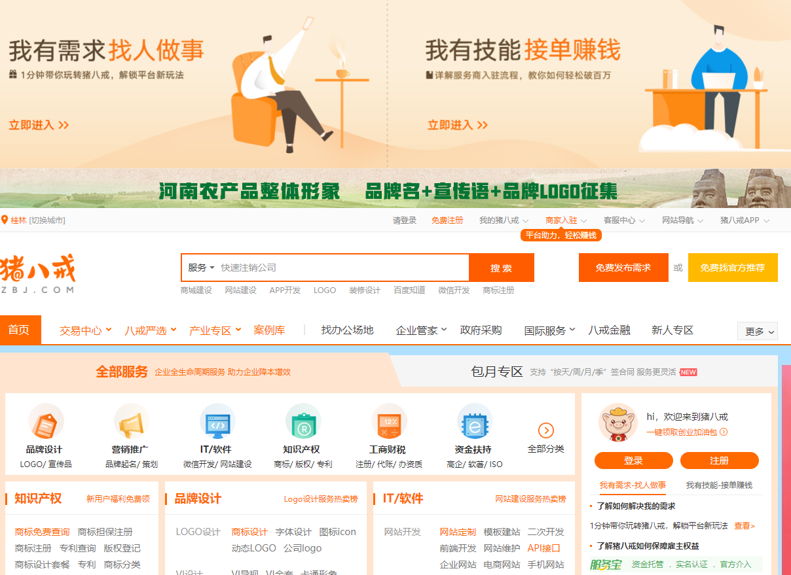Click into the search input field
Viewport: 791px width, 575px height.
click(340, 268)
